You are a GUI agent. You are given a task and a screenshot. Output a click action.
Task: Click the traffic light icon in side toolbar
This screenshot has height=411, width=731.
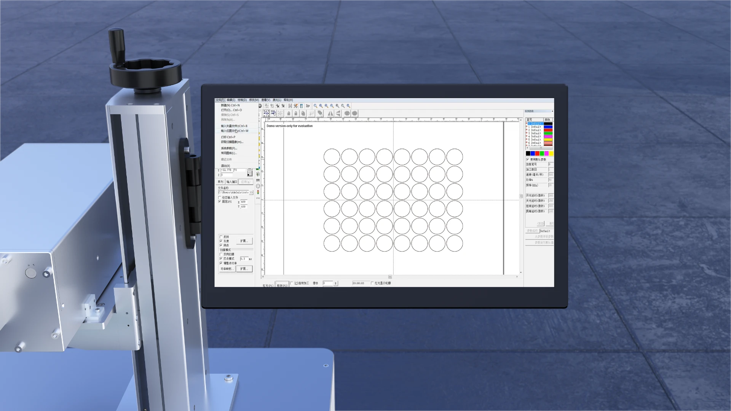(x=258, y=192)
